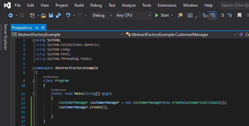Click the Open File folder icon
The width and height of the screenshot is (249, 126).
point(43,15)
